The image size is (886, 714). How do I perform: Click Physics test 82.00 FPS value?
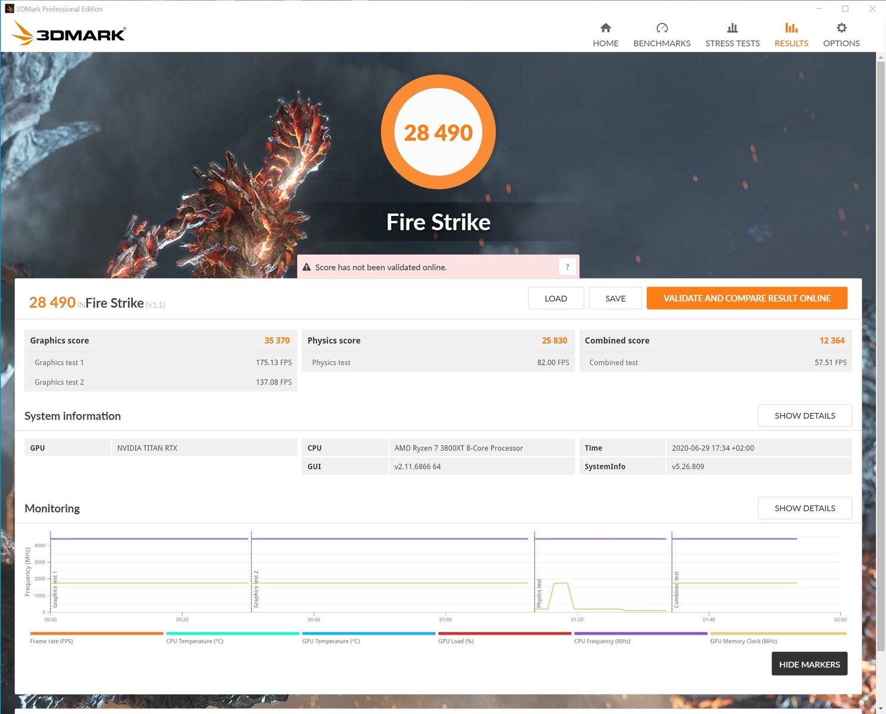[553, 362]
